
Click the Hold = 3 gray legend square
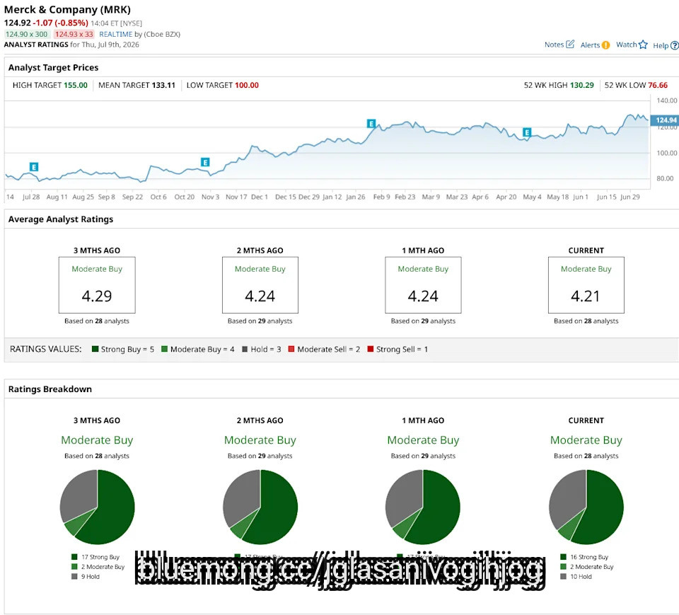point(245,349)
